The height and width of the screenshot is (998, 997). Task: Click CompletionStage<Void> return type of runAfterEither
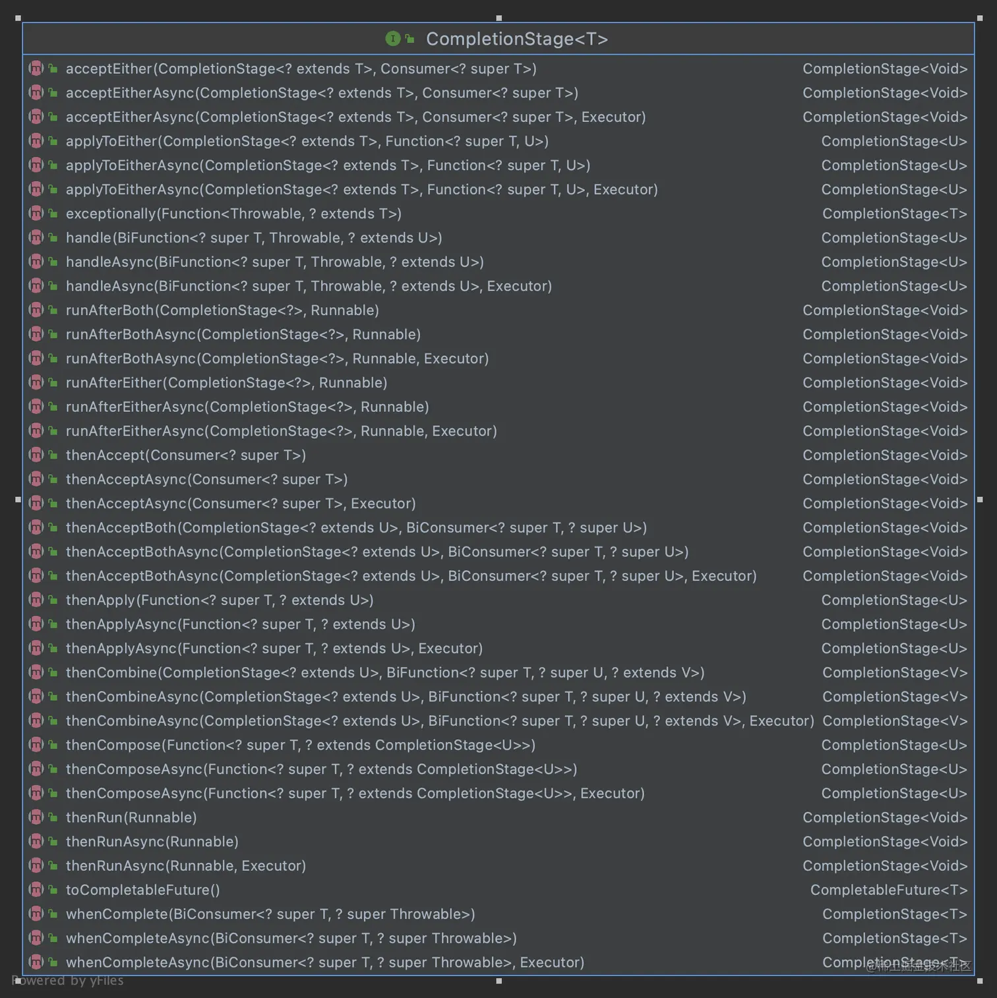point(885,383)
